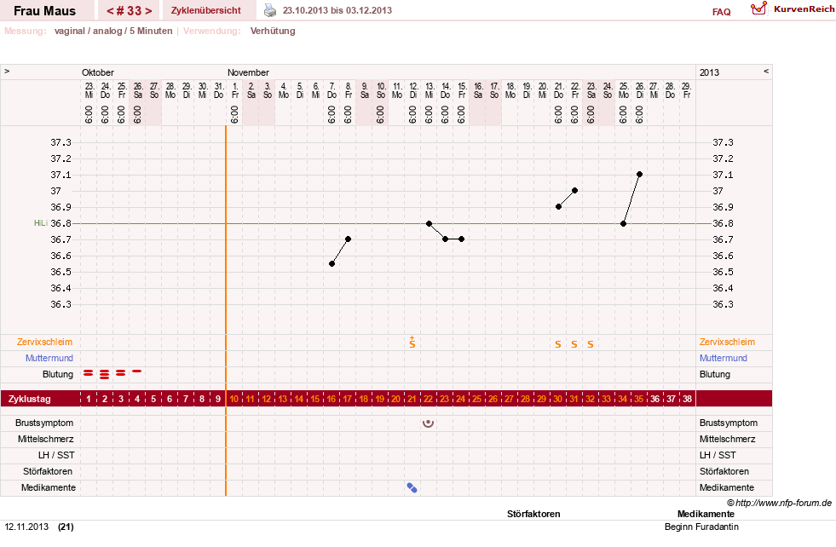Screen dimensions: 836x547
Task: Open the KurvenReich crown logo
Action: (x=758, y=9)
